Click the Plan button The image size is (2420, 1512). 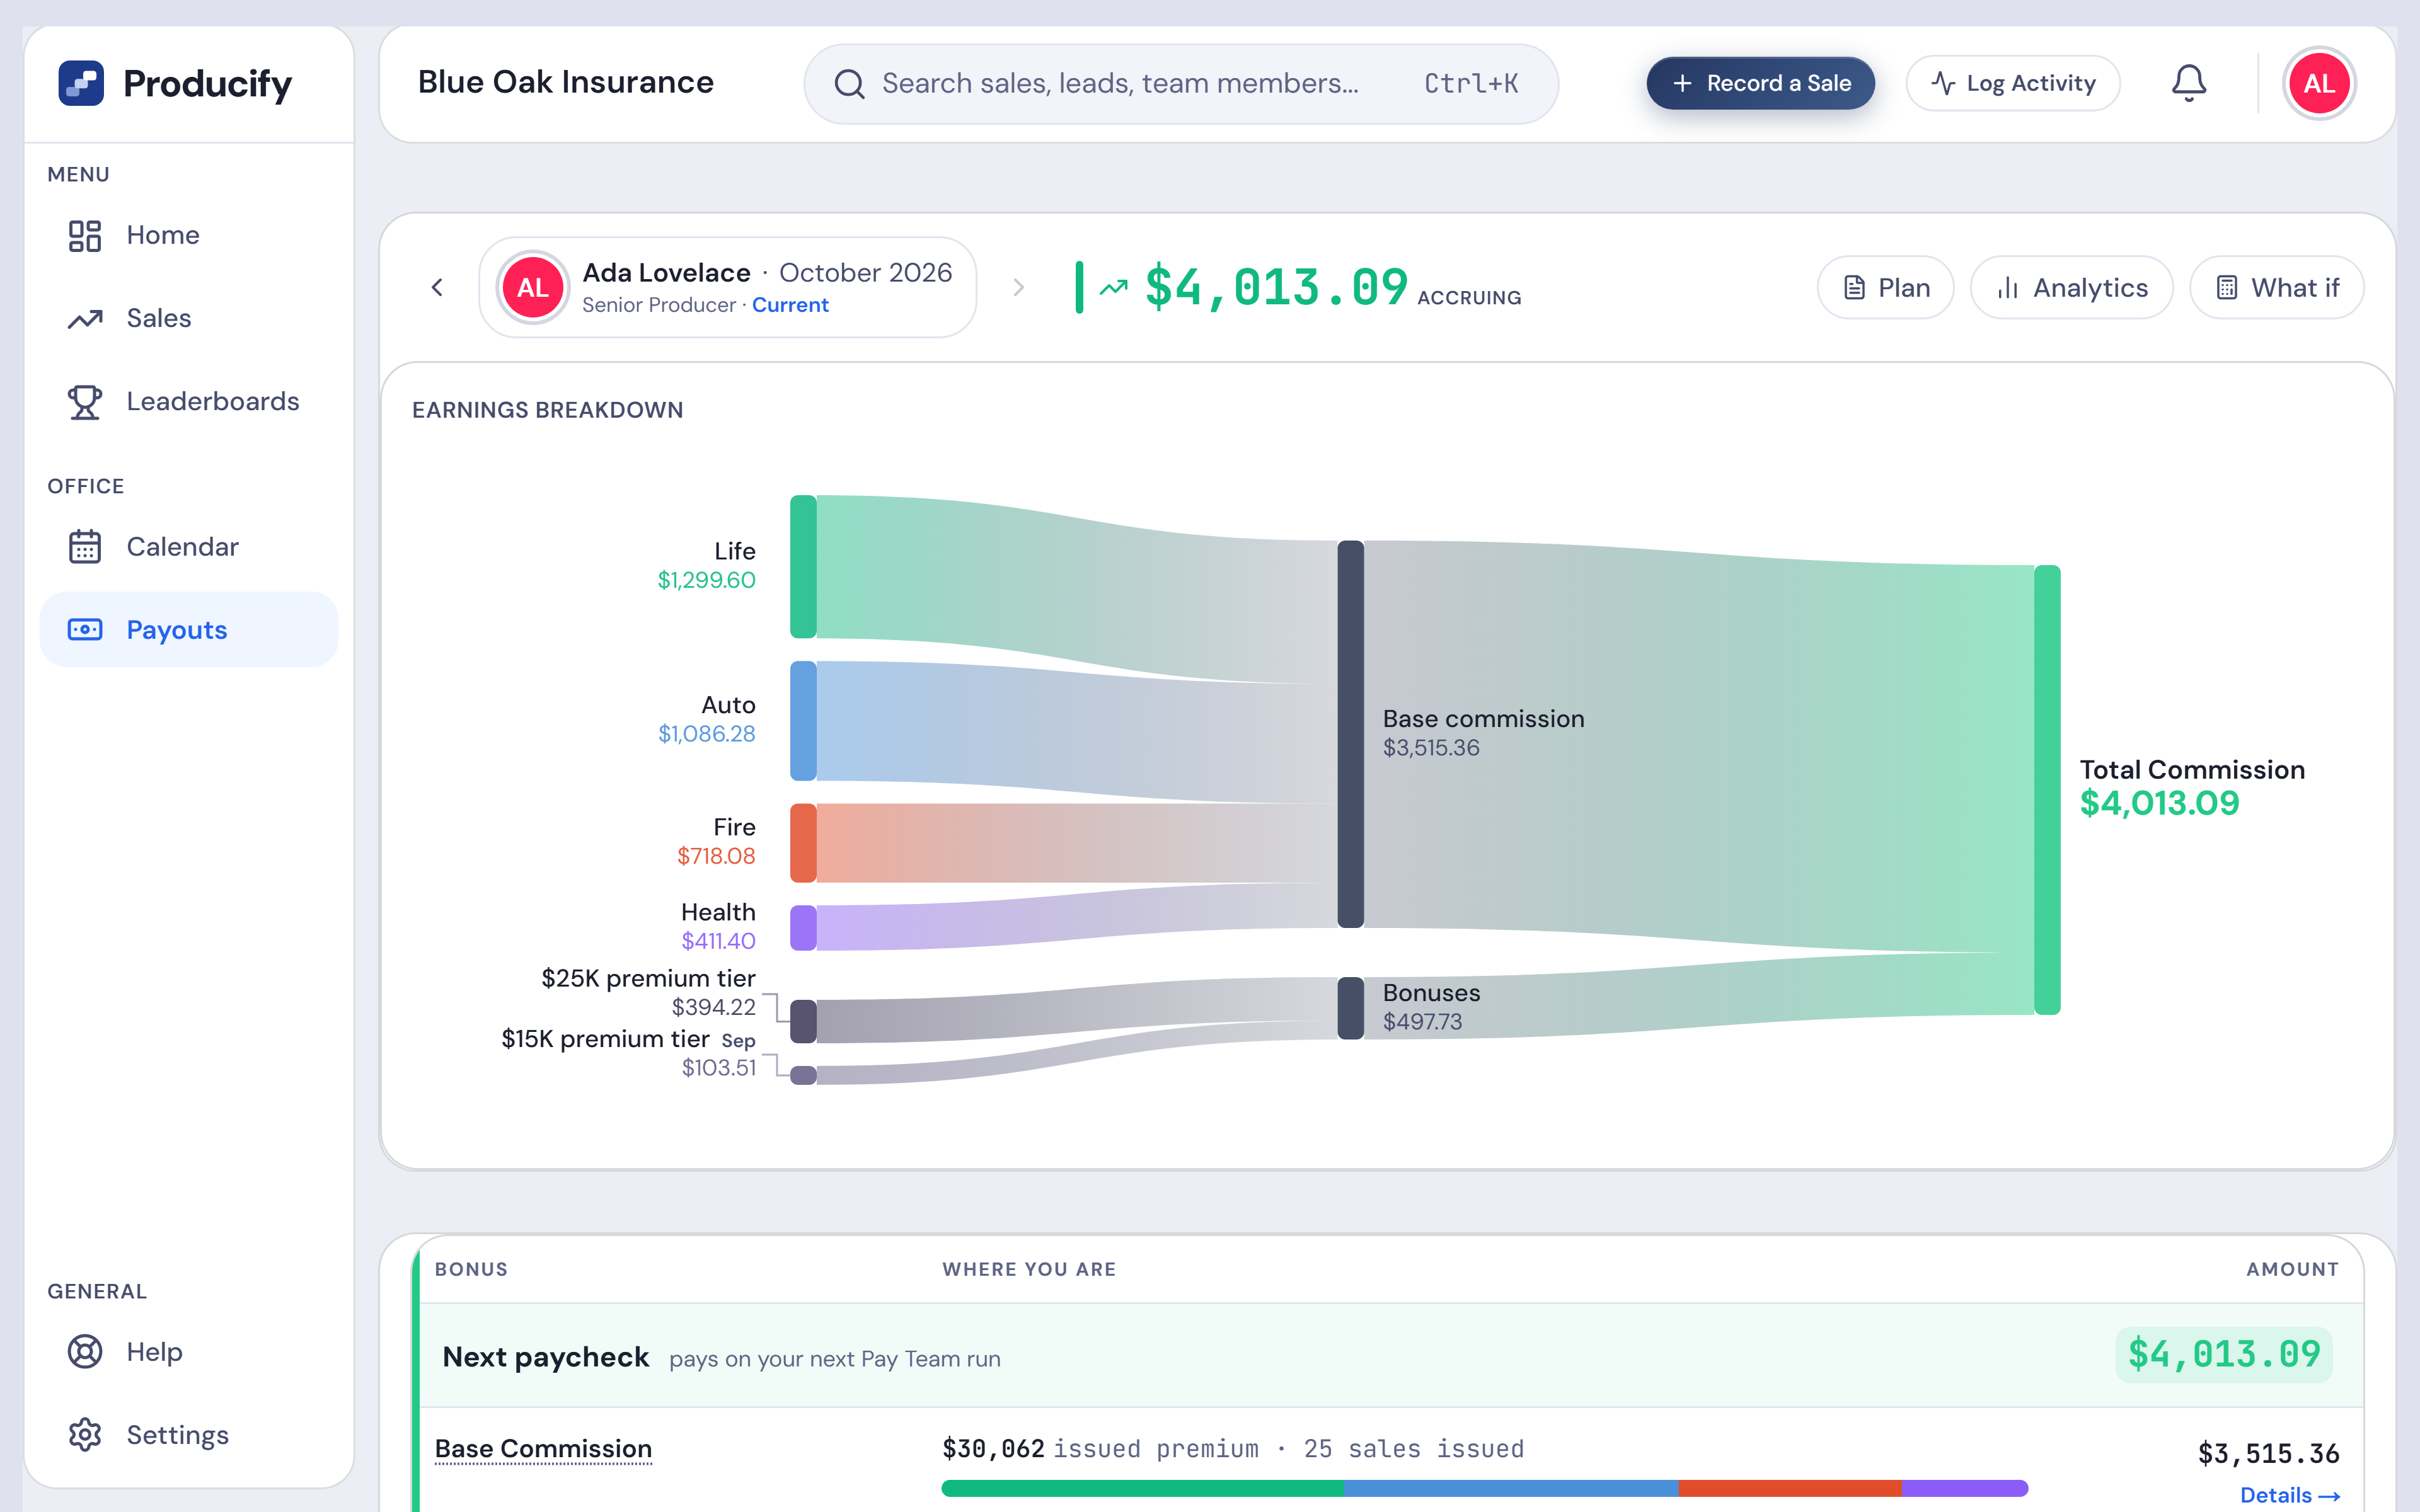[x=1885, y=288]
